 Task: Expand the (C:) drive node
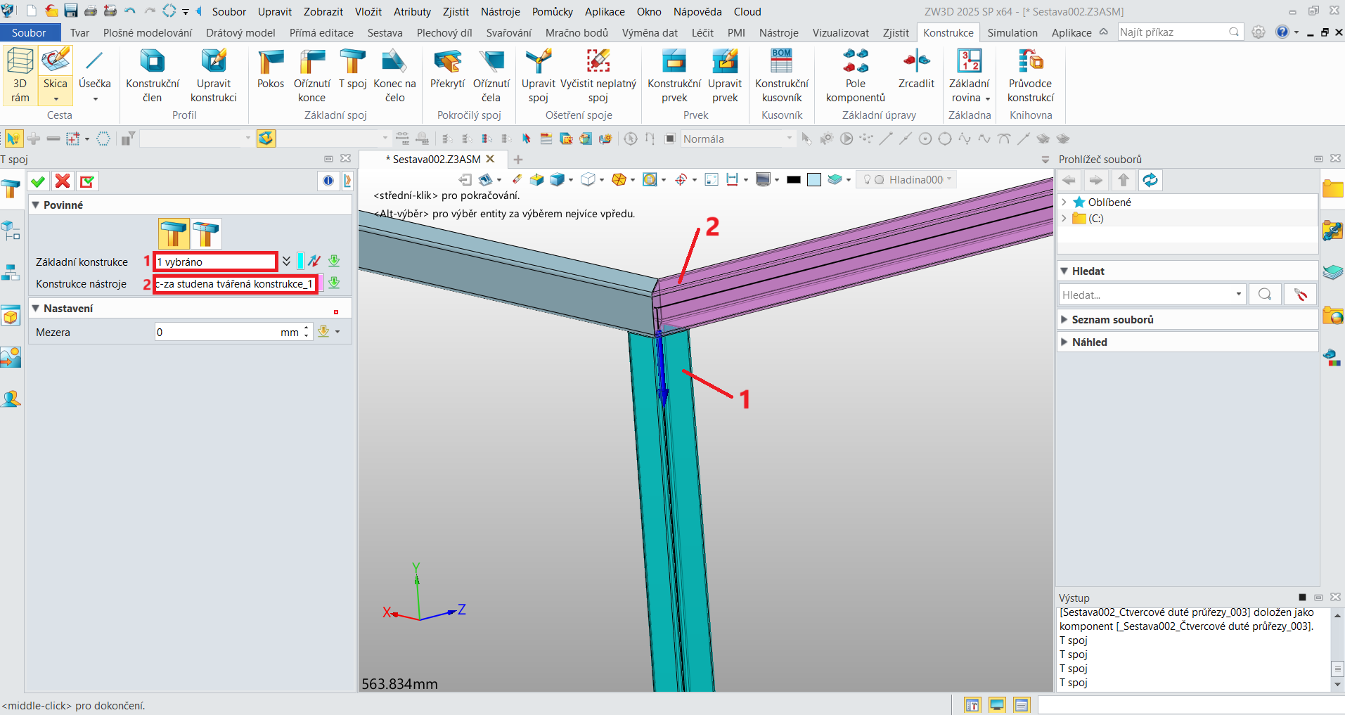(1064, 218)
